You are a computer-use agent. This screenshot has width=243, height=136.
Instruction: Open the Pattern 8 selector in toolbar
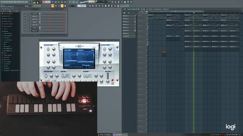point(82,6)
